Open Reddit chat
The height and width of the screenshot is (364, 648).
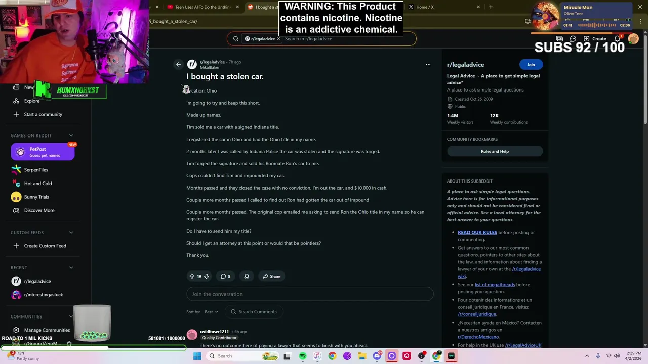point(573,39)
